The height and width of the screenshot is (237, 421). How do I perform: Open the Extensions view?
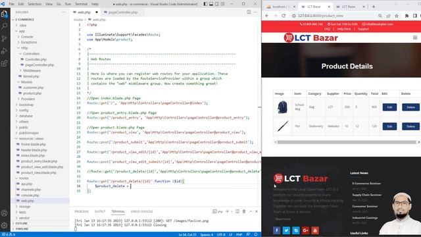(5, 63)
